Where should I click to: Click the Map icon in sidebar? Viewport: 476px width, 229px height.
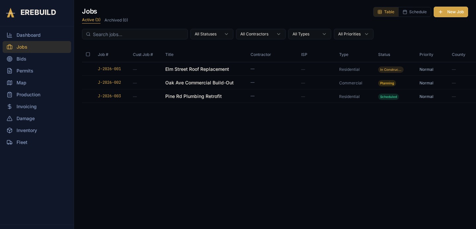pos(10,83)
